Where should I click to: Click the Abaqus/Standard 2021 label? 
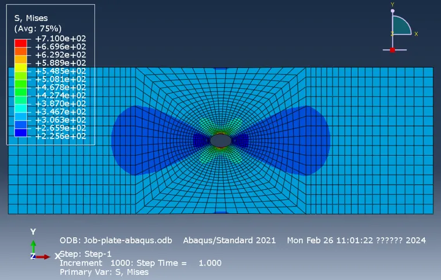[x=230, y=241]
